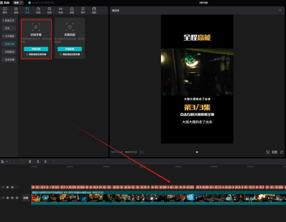Click the split clip tool in timeline toolbar
The width and height of the screenshot is (286, 222).
(30, 162)
